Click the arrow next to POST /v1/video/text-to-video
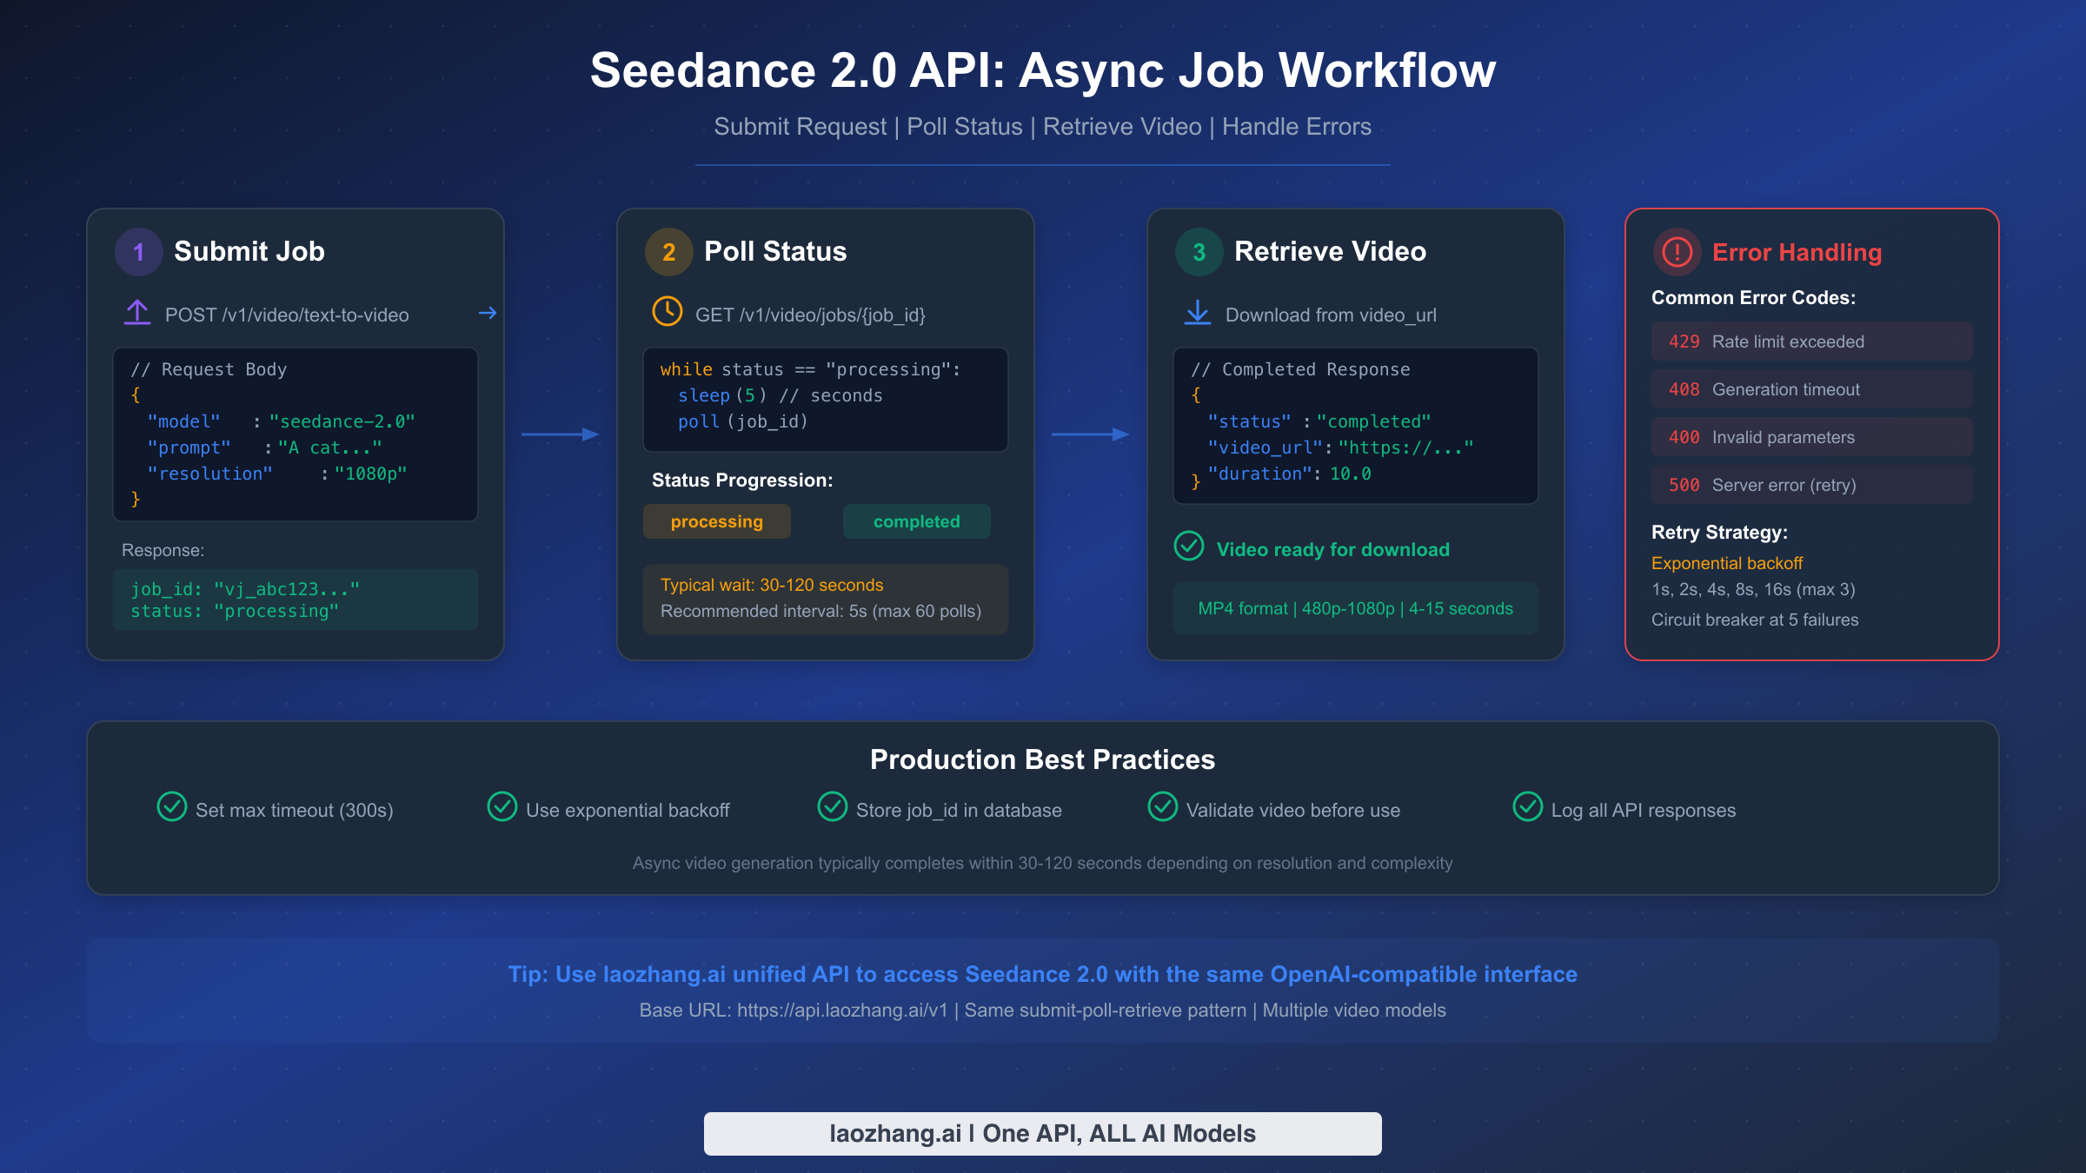This screenshot has width=2086, height=1173. [488, 314]
